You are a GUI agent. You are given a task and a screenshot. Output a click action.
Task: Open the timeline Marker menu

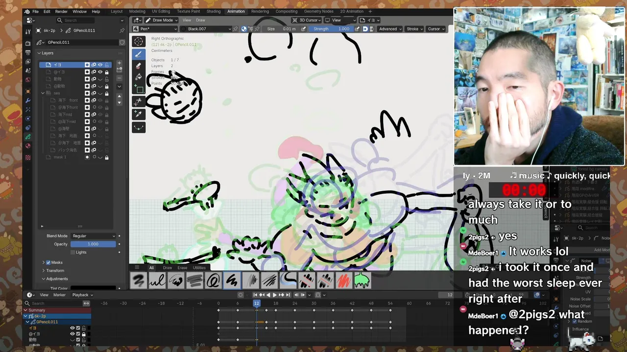[x=59, y=295]
